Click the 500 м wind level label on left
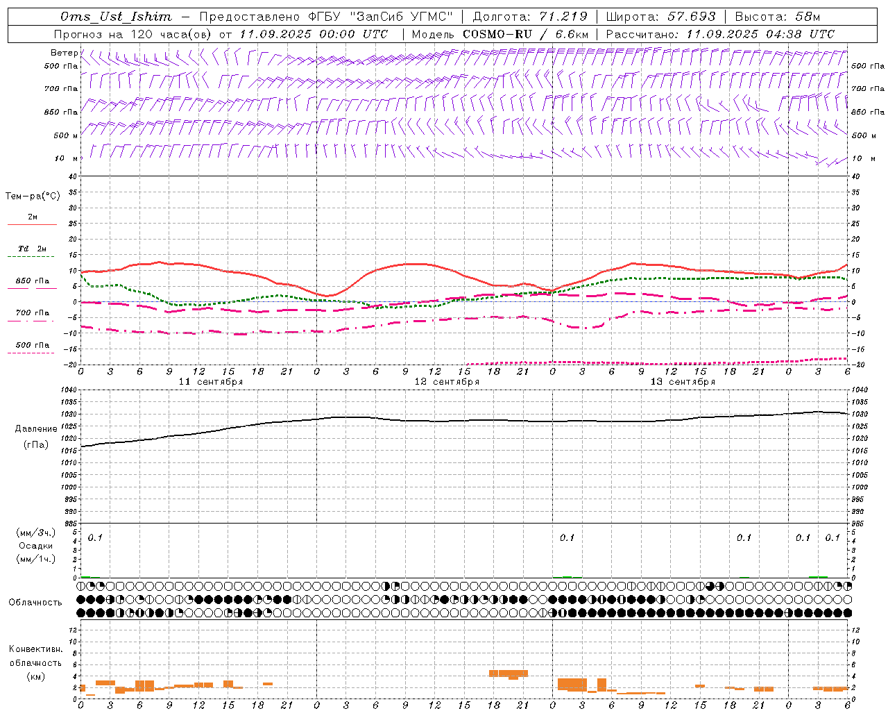Viewport: 888px width, 711px height. pyautogui.click(x=66, y=135)
